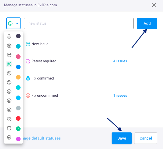Screen dimensions: 163x149
Task: Select the orange color swatch
Action: click(18, 77)
